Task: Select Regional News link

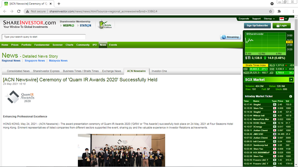Action: click(x=11, y=60)
